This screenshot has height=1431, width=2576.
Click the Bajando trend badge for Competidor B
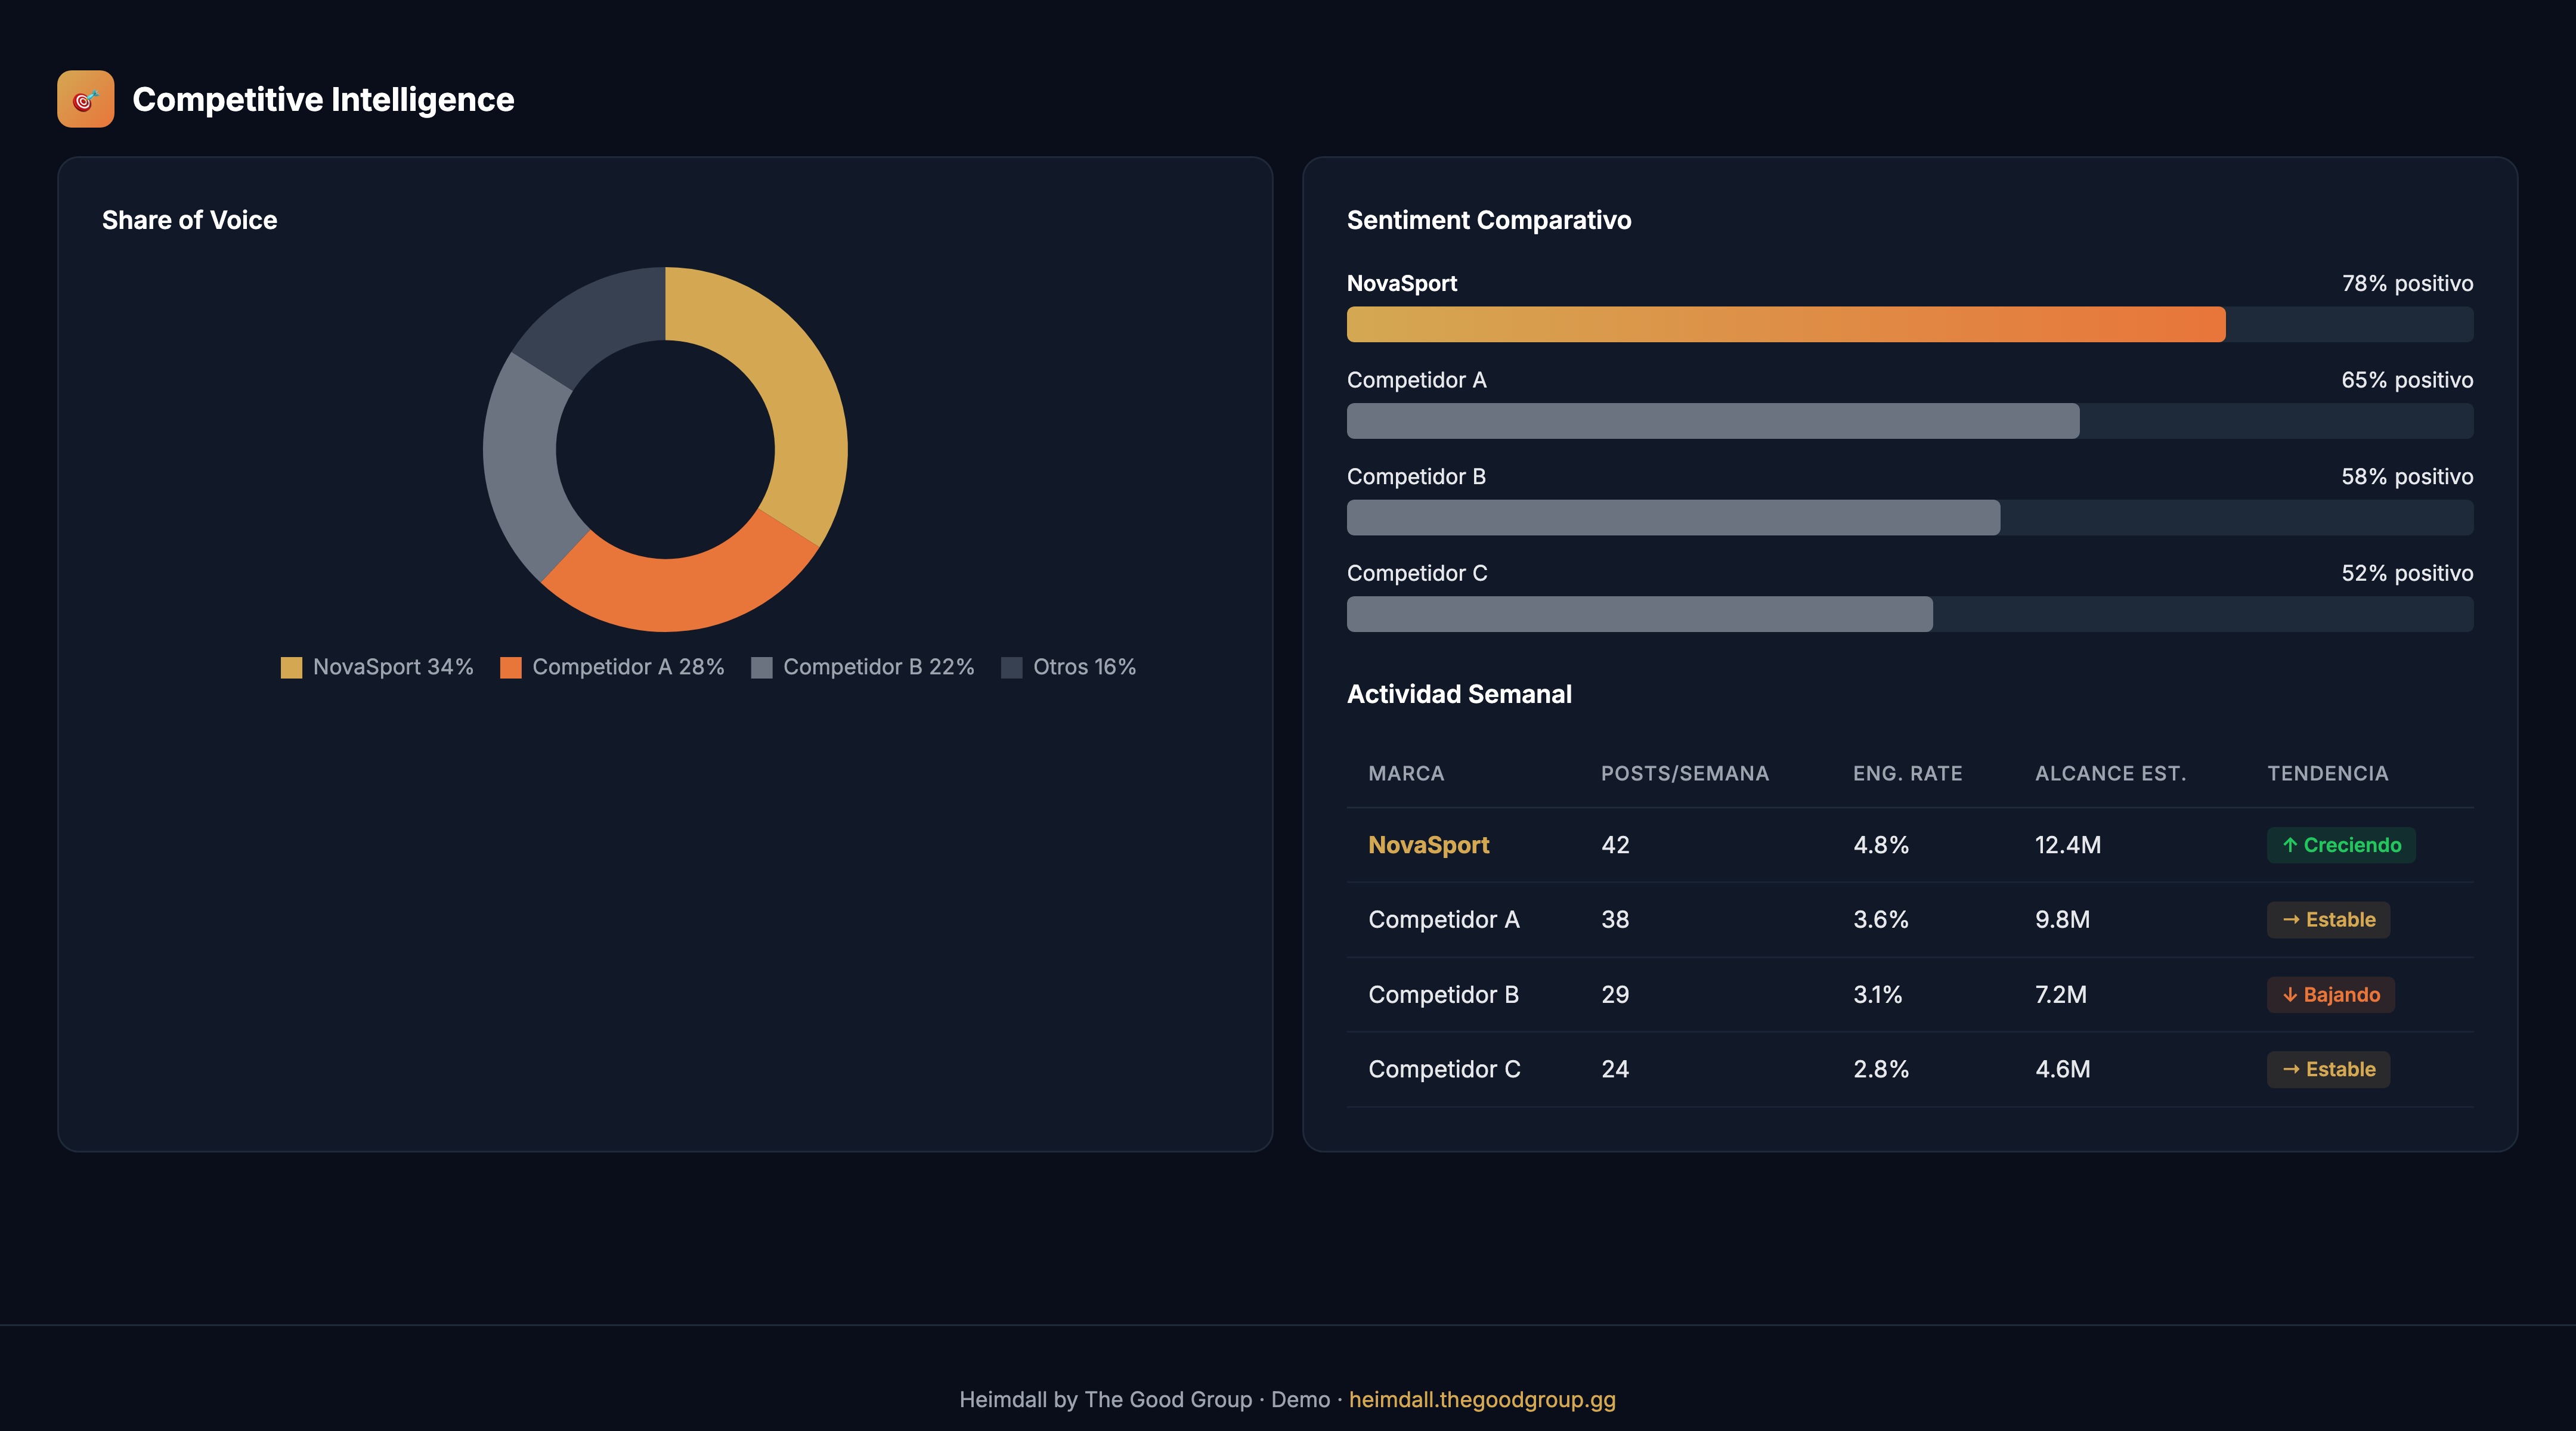(x=2331, y=994)
